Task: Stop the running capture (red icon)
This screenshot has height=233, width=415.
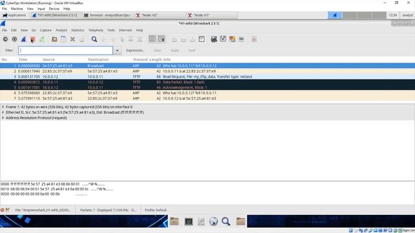Action: 32,39
